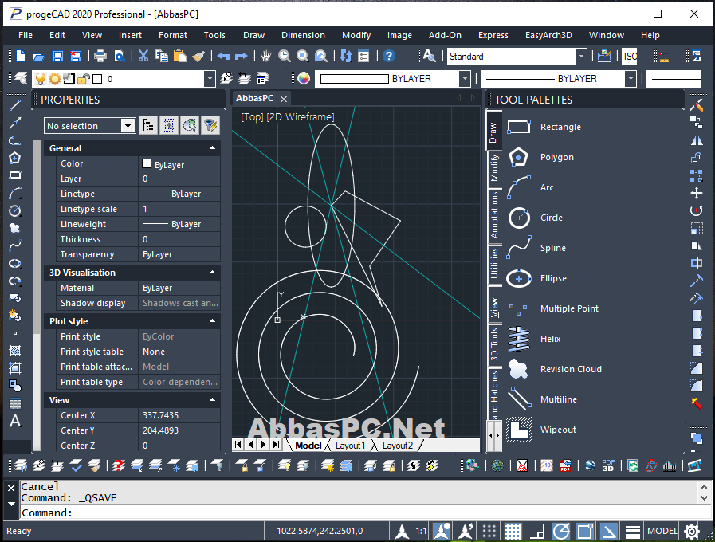Click the Toggle value of PickAdd button

click(147, 125)
